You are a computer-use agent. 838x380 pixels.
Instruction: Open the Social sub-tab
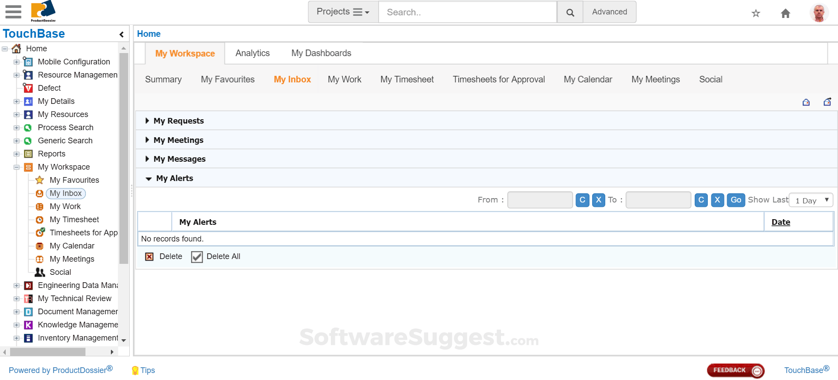click(x=710, y=79)
